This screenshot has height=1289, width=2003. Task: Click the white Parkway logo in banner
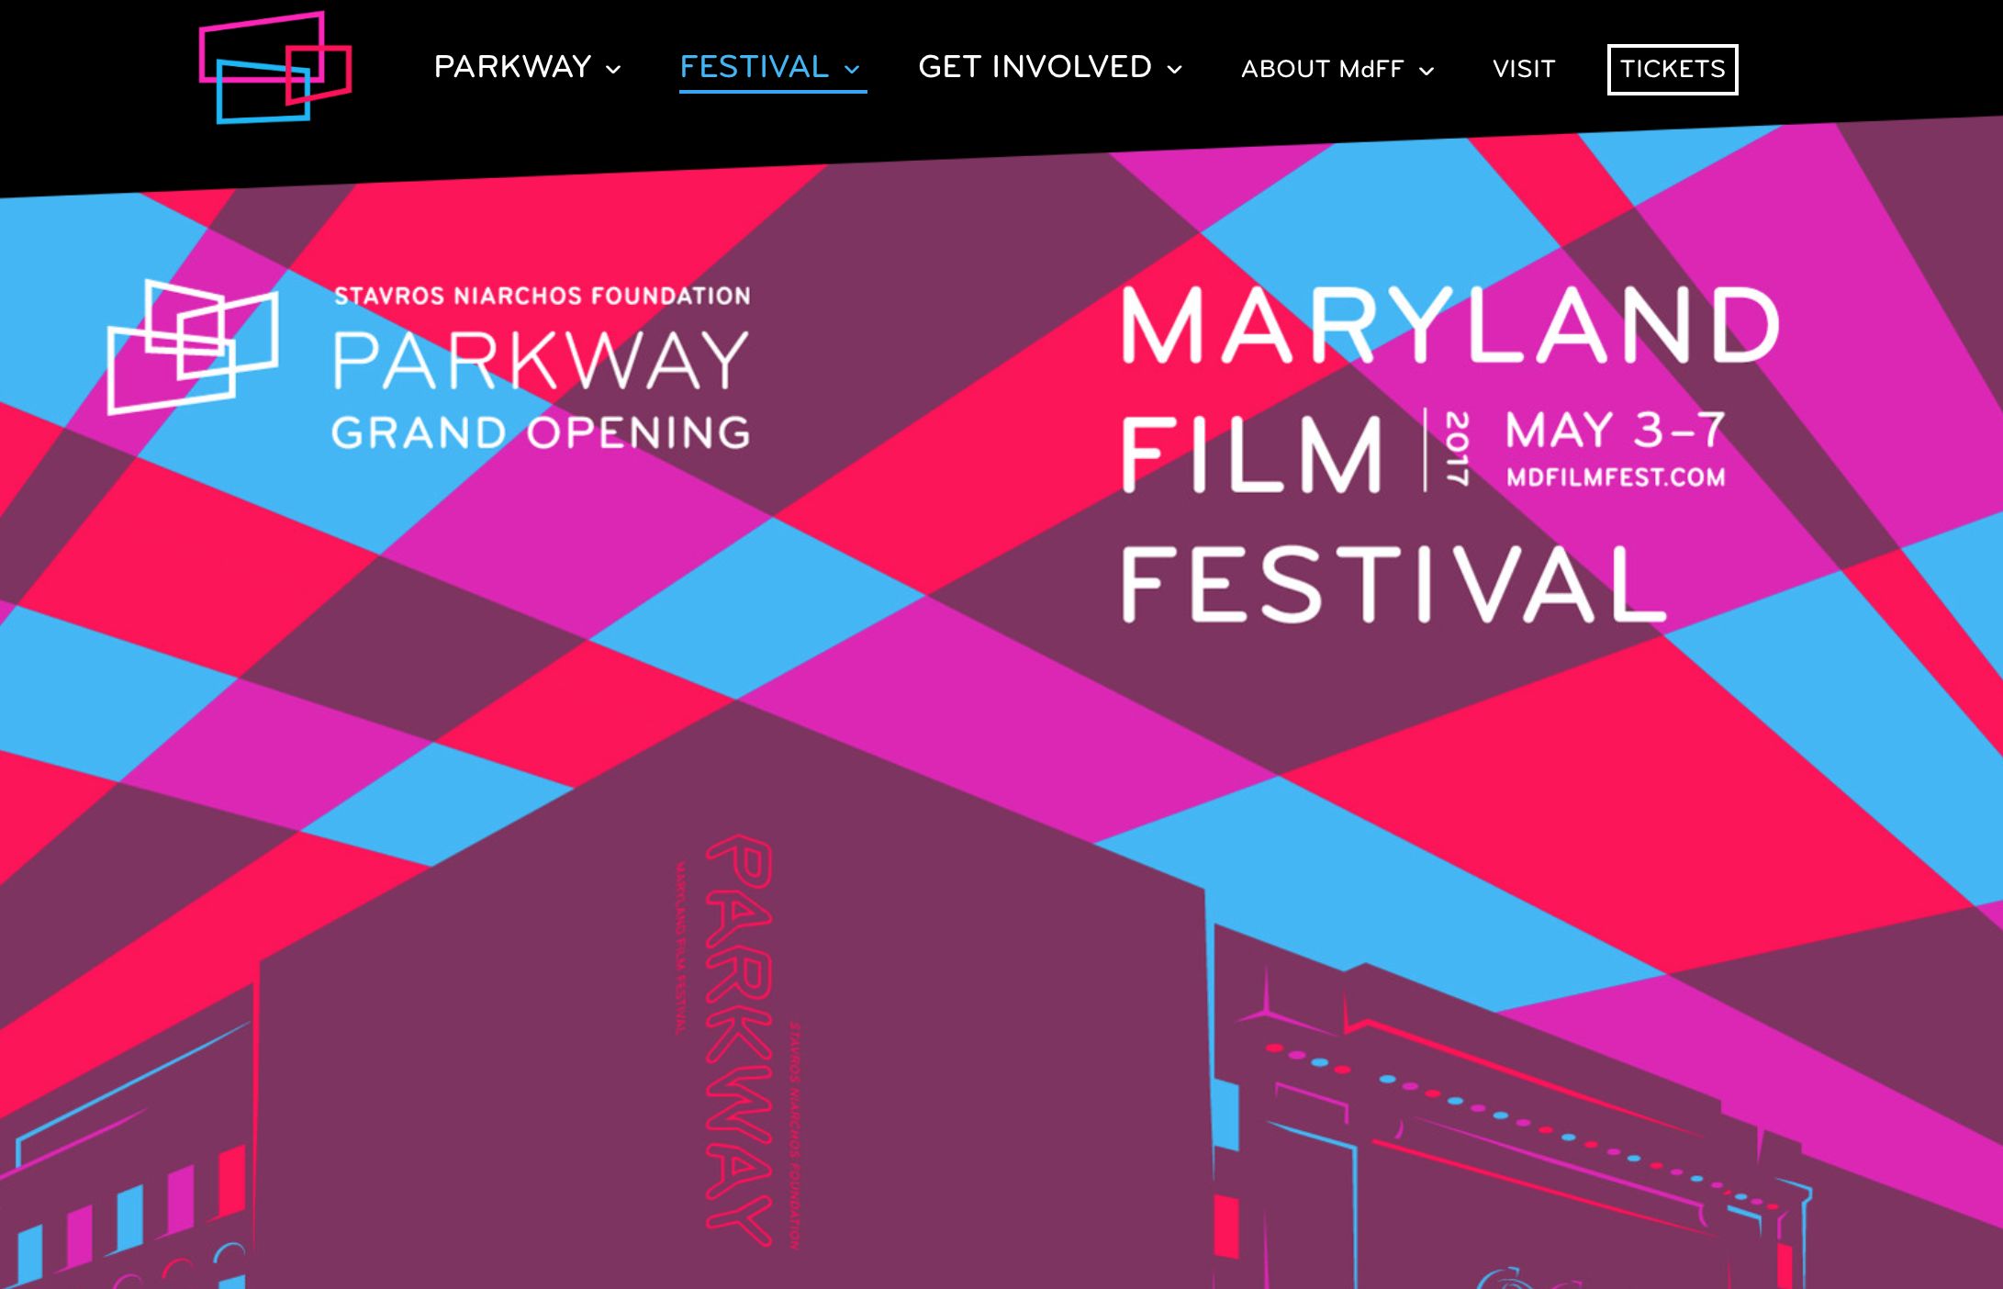click(193, 346)
